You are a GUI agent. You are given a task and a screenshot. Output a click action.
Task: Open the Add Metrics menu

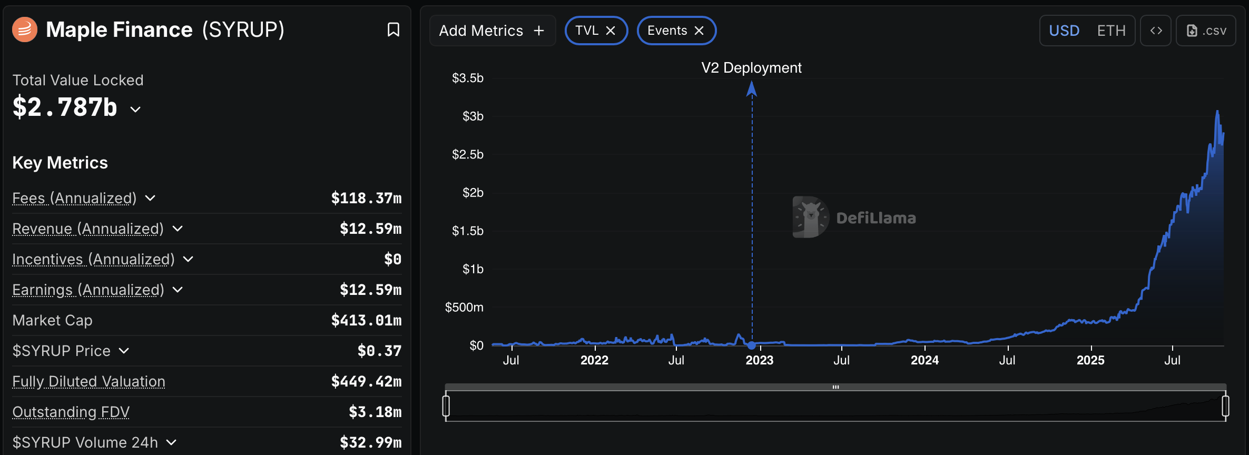coord(481,31)
